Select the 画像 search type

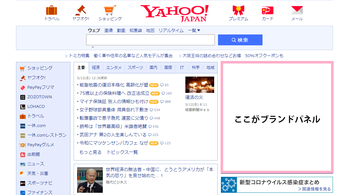[109, 31]
